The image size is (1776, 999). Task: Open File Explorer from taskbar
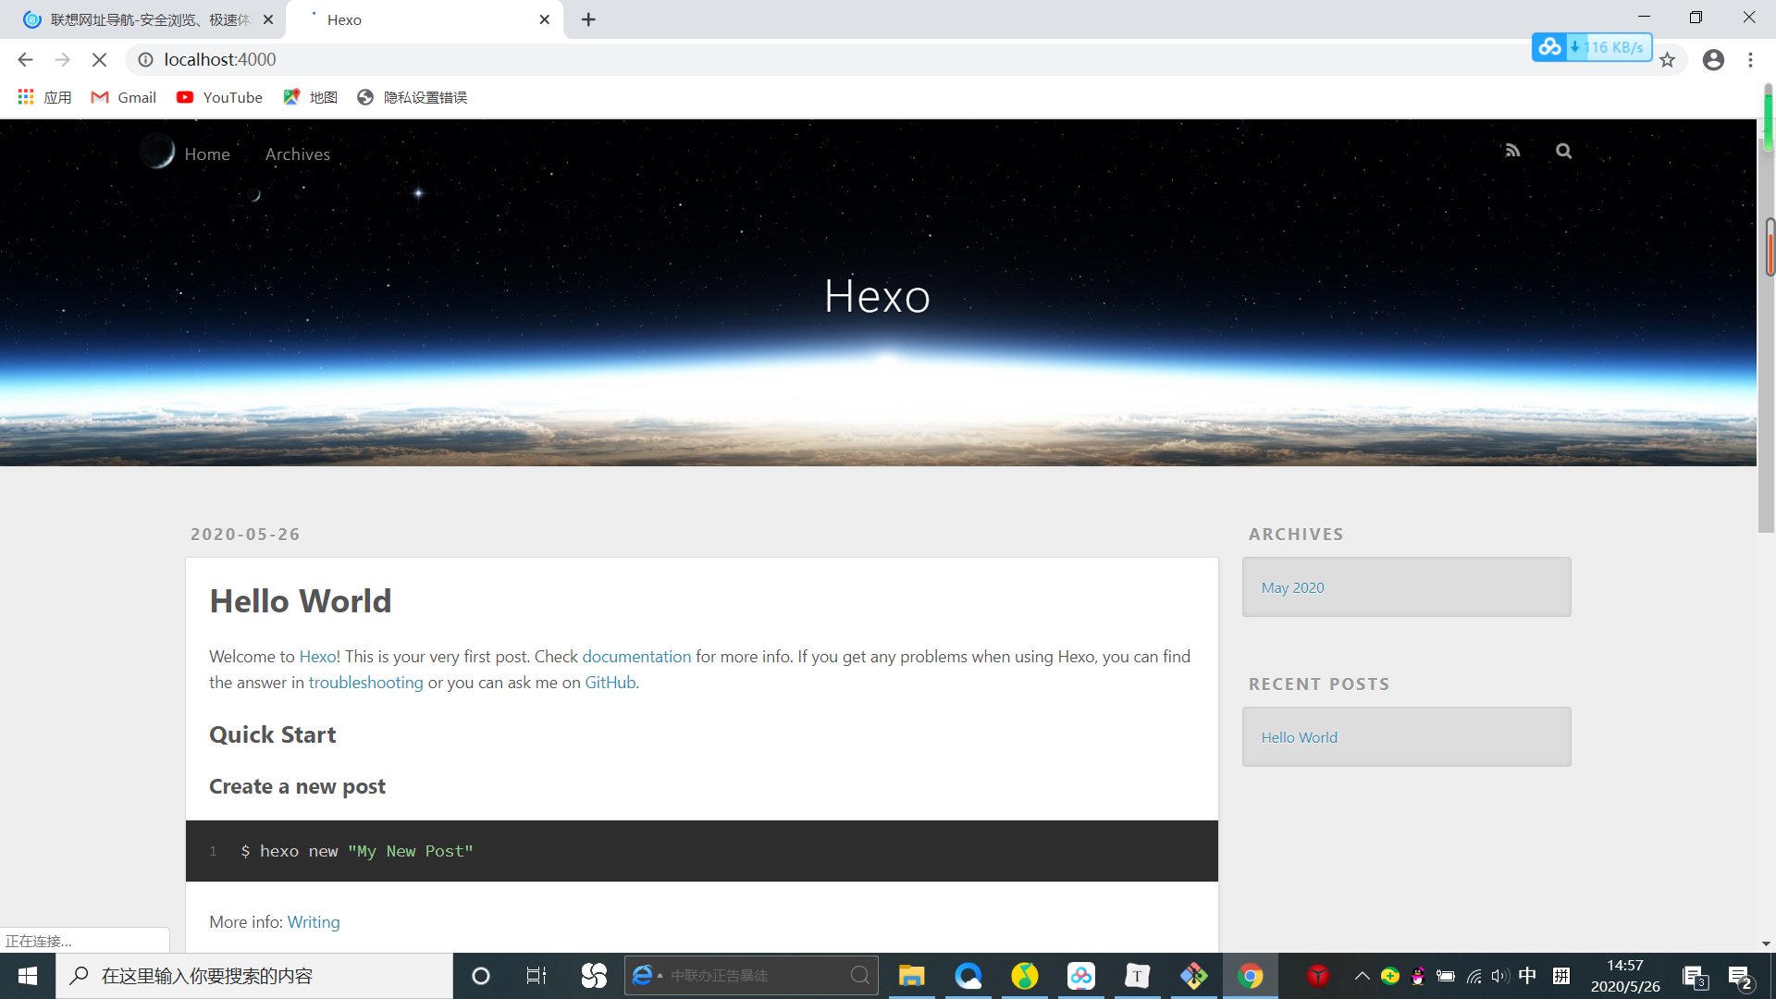(911, 976)
